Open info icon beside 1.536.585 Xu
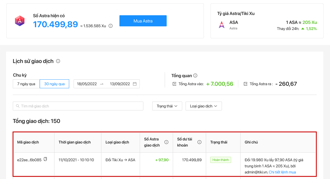Screen dimensions: 330x179 111,26
